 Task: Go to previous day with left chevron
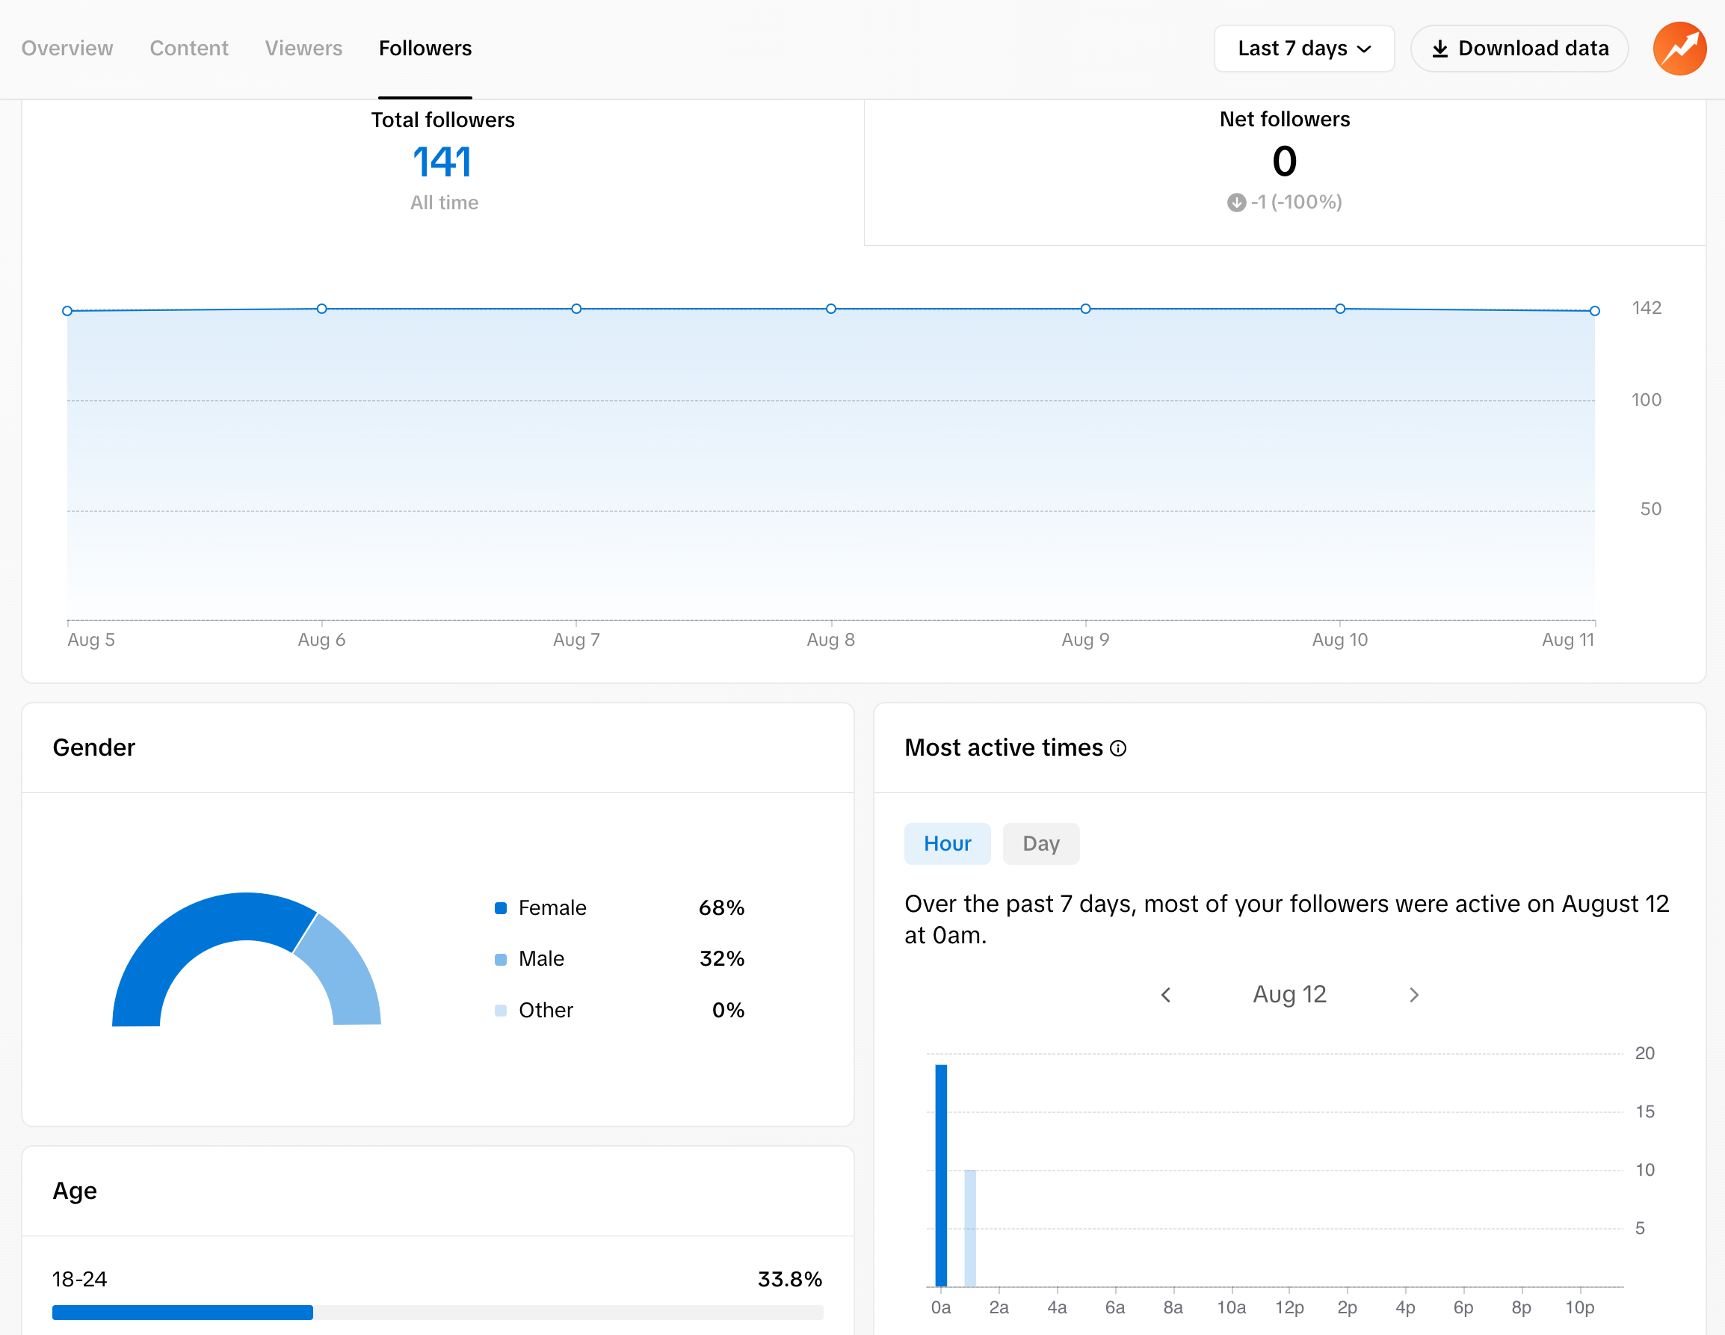(1166, 995)
